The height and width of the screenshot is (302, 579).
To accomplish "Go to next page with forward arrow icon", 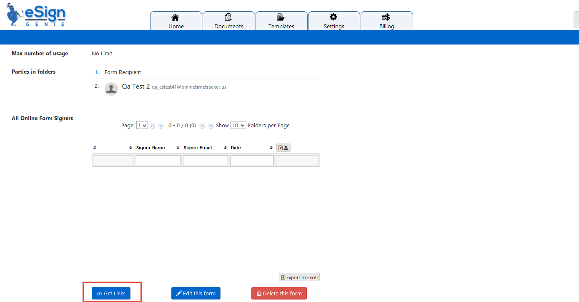I will coord(202,125).
